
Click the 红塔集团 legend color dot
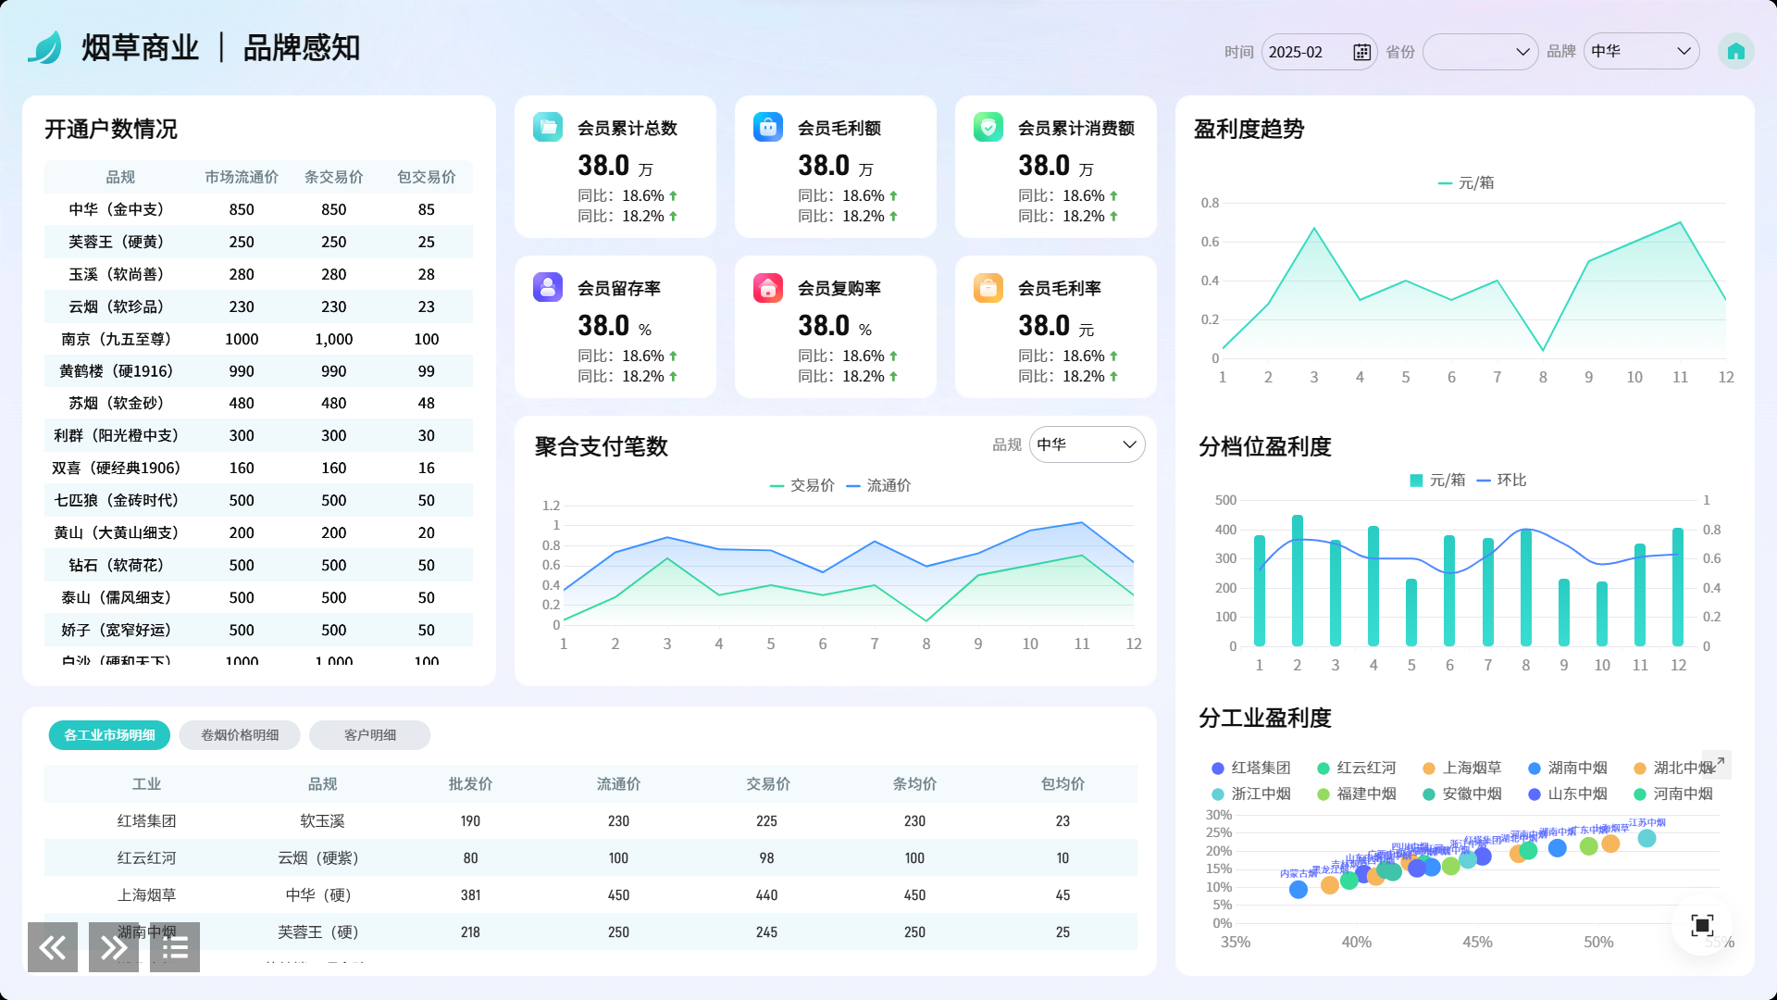pyautogui.click(x=1218, y=769)
